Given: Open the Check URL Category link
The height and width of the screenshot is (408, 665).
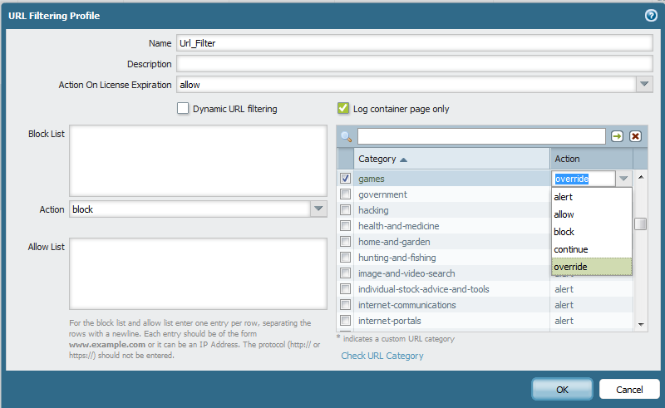Looking at the screenshot, I should point(382,356).
